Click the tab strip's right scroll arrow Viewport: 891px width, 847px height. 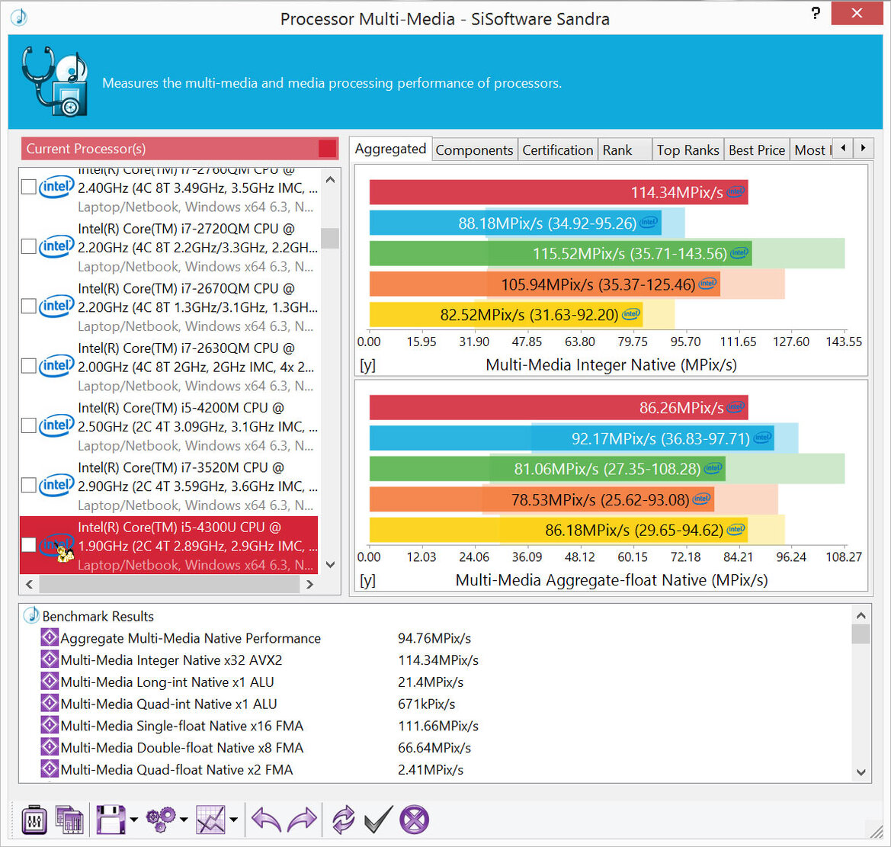point(863,149)
